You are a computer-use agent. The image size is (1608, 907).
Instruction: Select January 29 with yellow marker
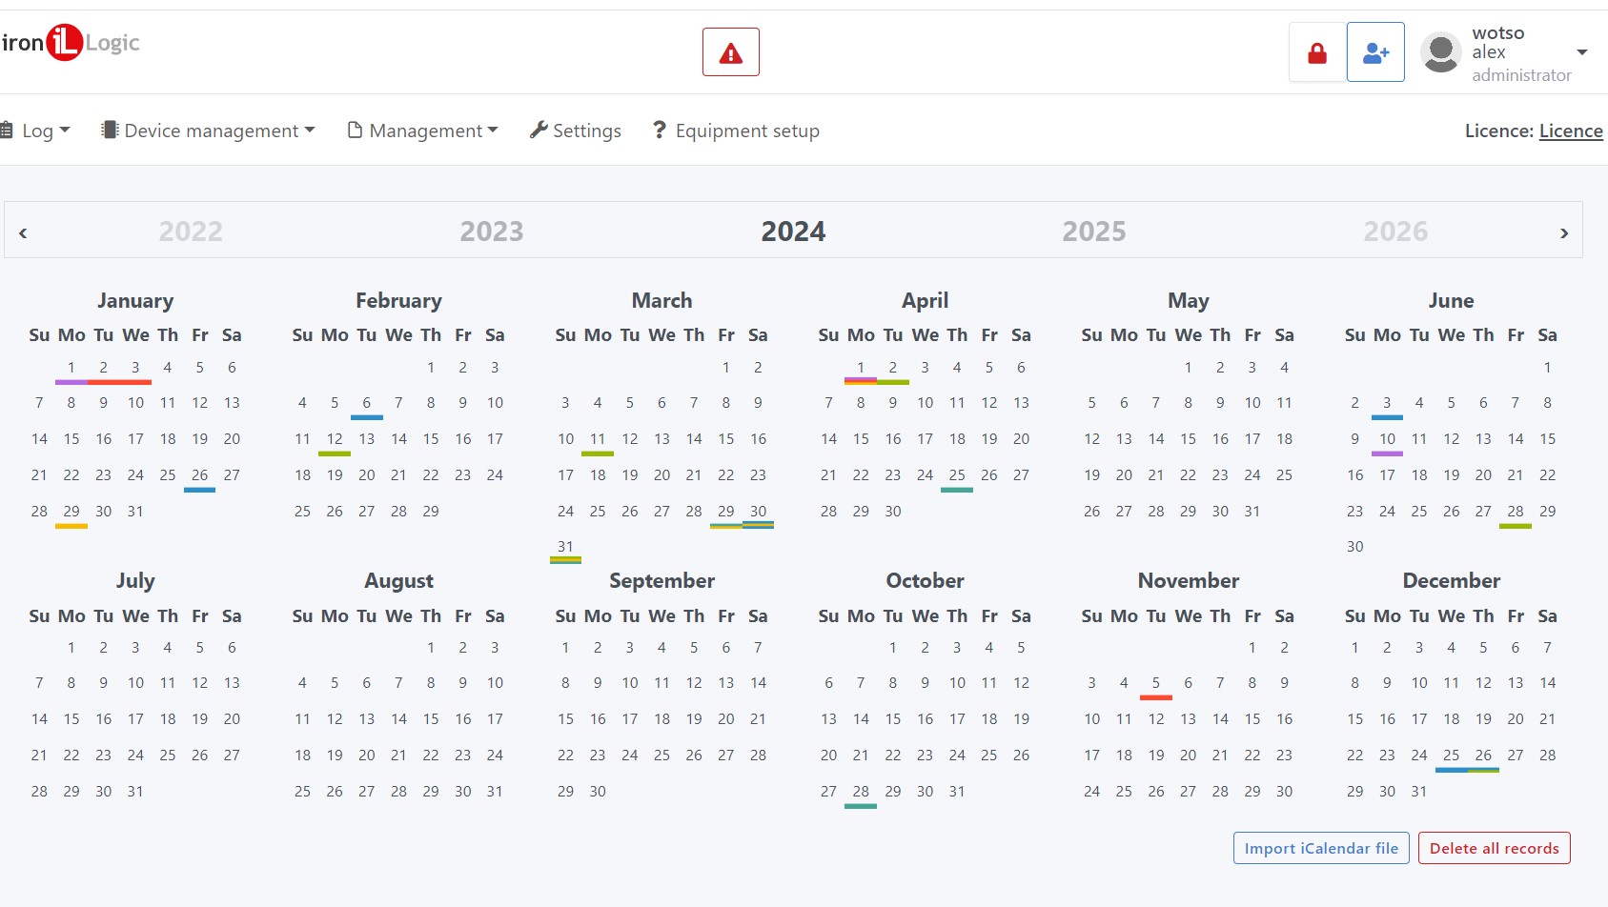pyautogui.click(x=71, y=512)
